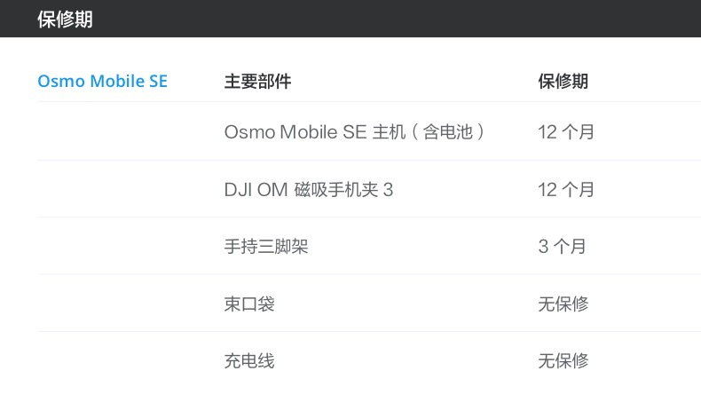Click the 主要部件 column header

pyautogui.click(x=257, y=82)
